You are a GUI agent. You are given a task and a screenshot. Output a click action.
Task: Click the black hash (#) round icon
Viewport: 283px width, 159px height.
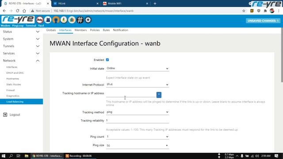point(80,20)
